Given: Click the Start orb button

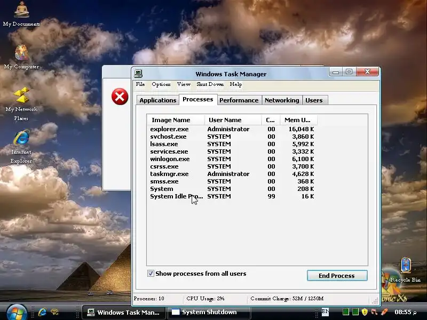Looking at the screenshot, I should point(17,313).
